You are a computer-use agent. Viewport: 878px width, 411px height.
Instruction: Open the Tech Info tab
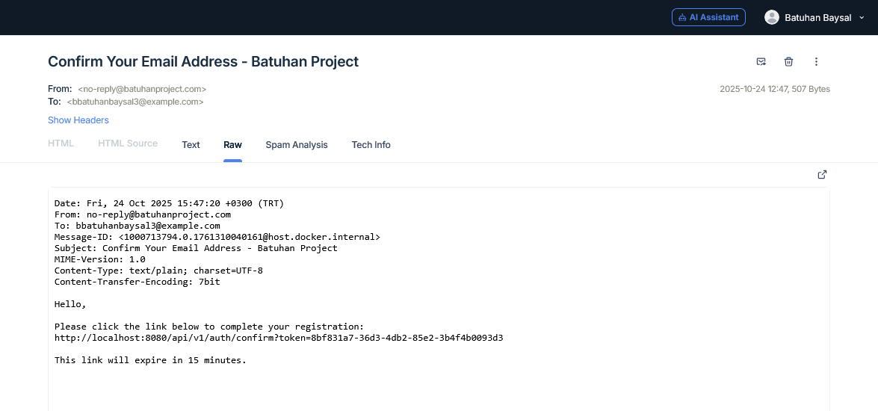371,145
